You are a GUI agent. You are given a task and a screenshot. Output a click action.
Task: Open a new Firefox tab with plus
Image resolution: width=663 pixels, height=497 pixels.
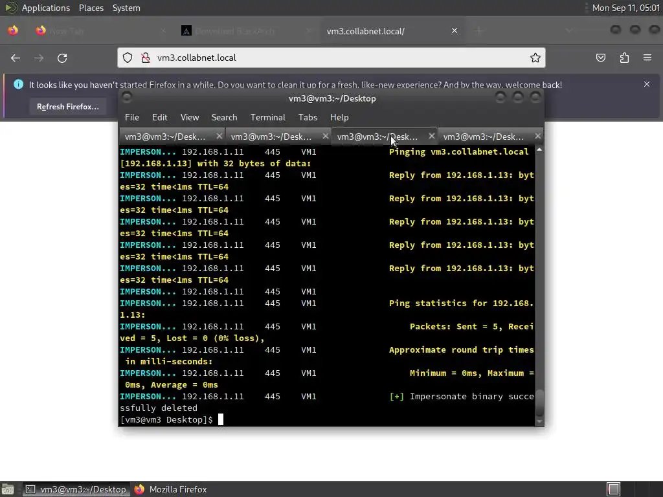(x=479, y=31)
